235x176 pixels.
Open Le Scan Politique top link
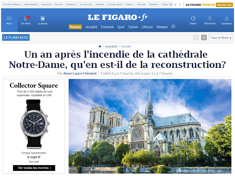[11, 4]
